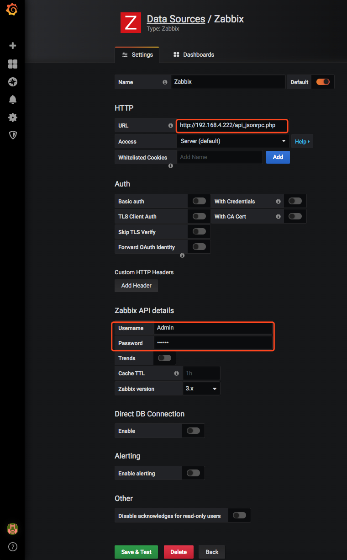The image size is (347, 560).
Task: Click the Save & Test button
Action: (x=136, y=552)
